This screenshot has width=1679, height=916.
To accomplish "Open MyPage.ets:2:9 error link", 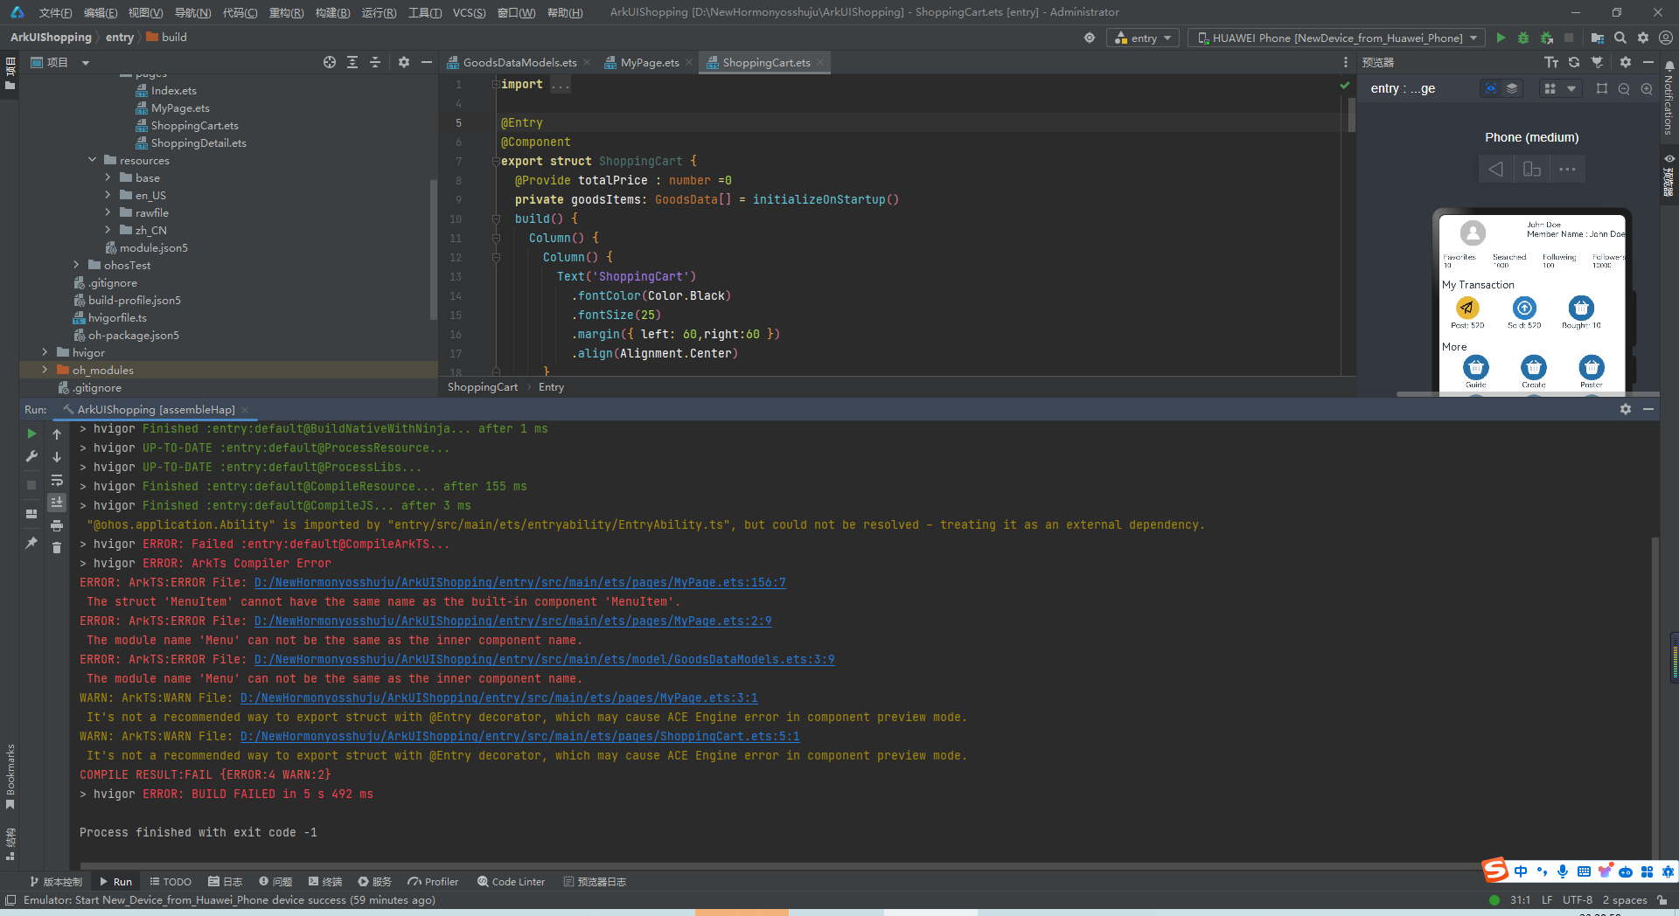I will (512, 621).
